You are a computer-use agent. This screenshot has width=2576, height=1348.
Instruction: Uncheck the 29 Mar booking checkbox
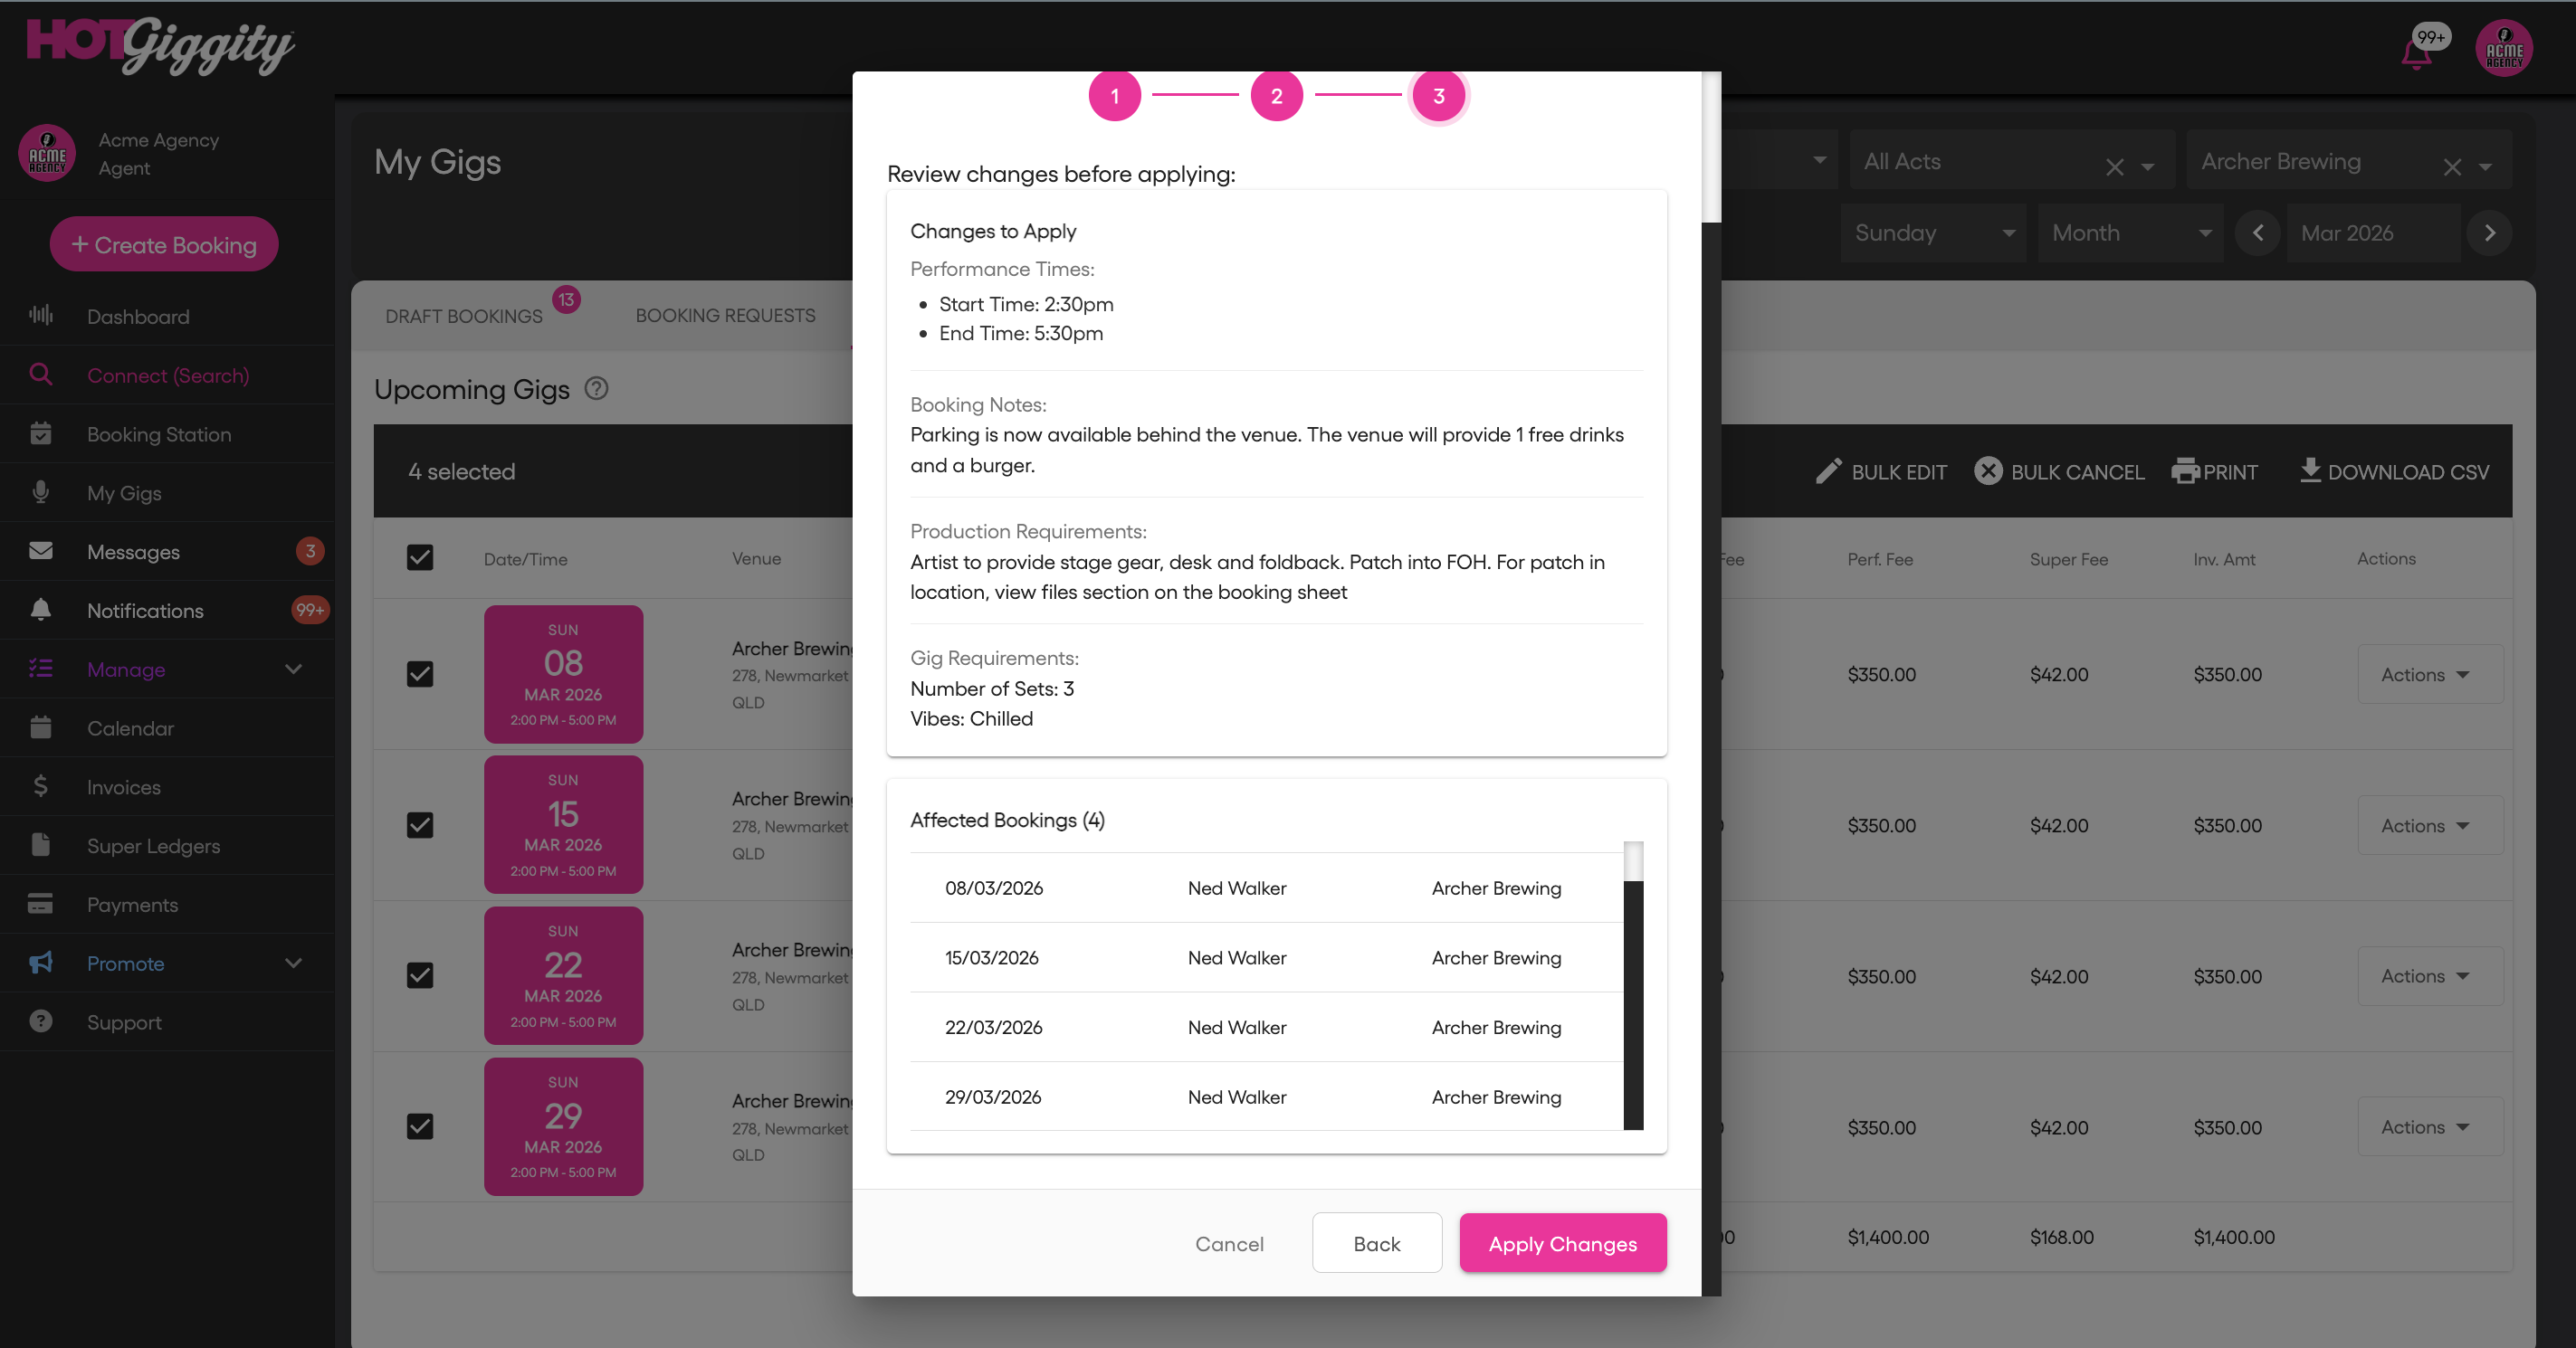(x=420, y=1126)
